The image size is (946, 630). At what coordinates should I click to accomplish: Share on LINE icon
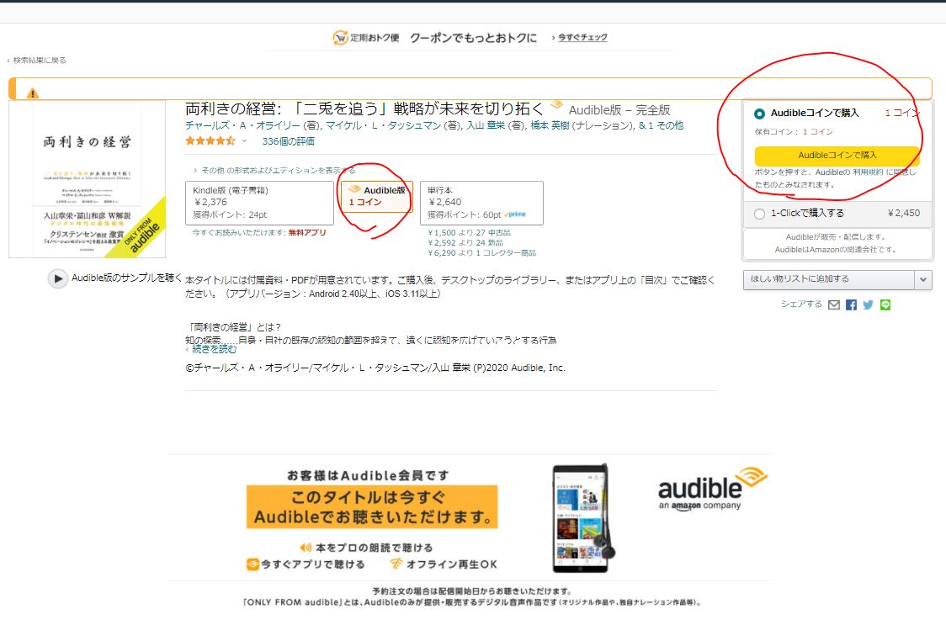(x=885, y=304)
